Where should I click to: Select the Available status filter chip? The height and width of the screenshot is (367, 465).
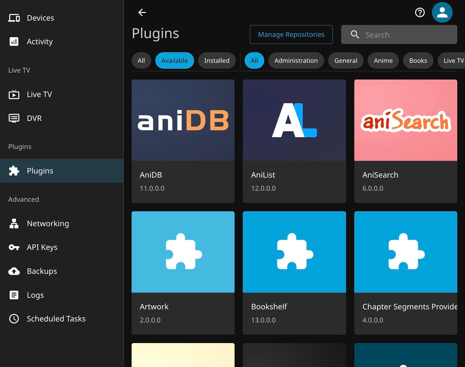pos(174,61)
